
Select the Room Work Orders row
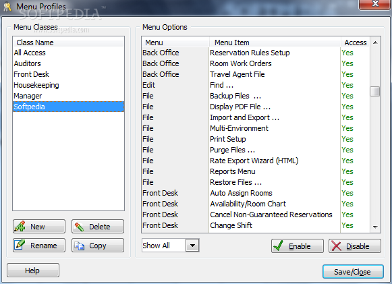tap(256, 63)
